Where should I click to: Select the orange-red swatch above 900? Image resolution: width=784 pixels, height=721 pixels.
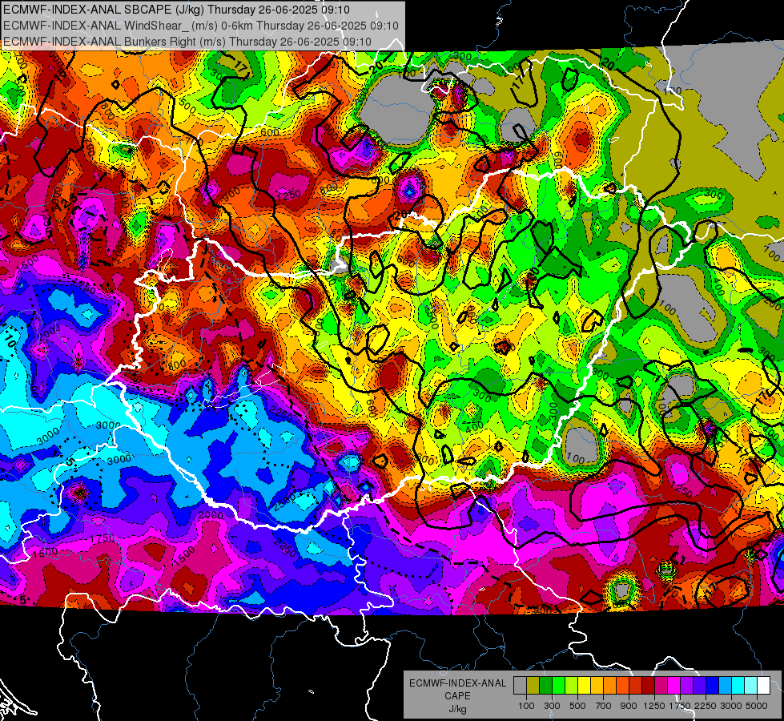pos(622,685)
